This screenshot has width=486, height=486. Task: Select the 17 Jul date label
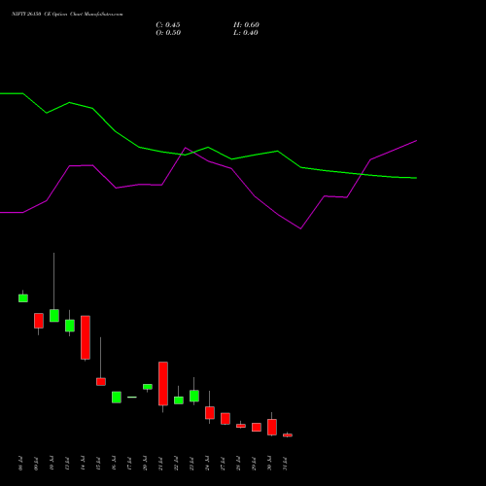click(x=130, y=464)
